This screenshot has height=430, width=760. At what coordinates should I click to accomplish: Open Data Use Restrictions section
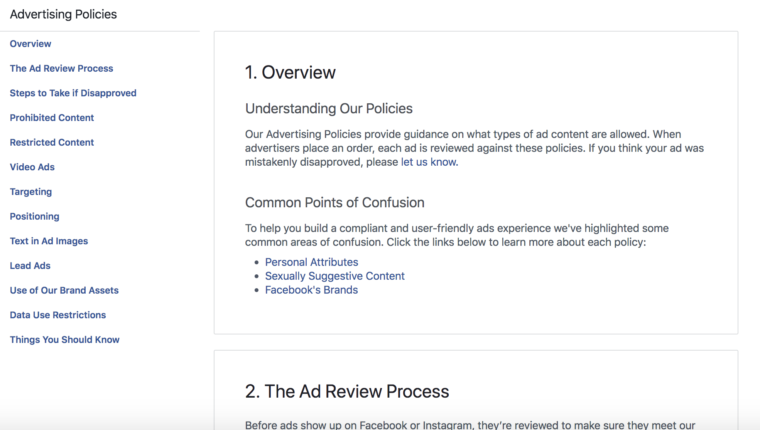58,314
